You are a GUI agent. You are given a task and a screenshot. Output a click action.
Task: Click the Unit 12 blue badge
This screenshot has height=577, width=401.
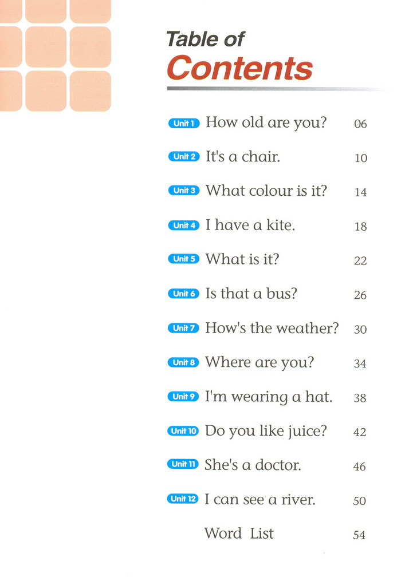pos(183,499)
